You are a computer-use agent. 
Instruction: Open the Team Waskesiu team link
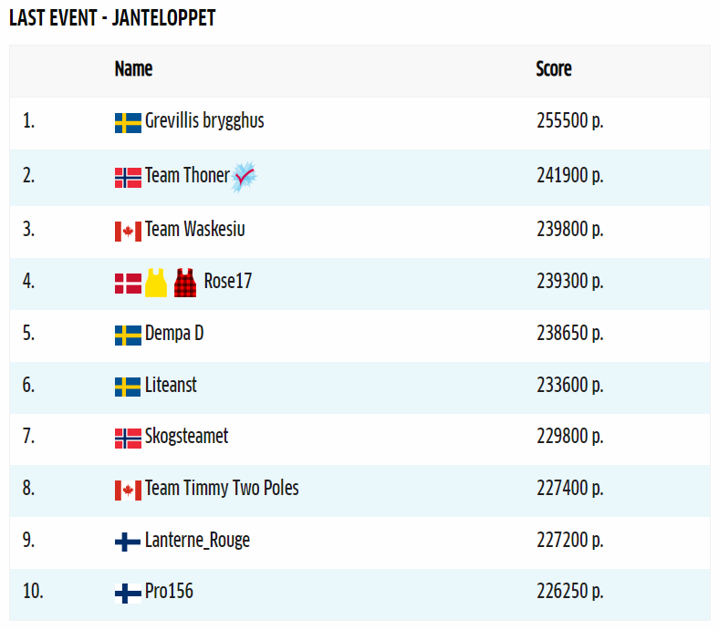click(x=195, y=229)
